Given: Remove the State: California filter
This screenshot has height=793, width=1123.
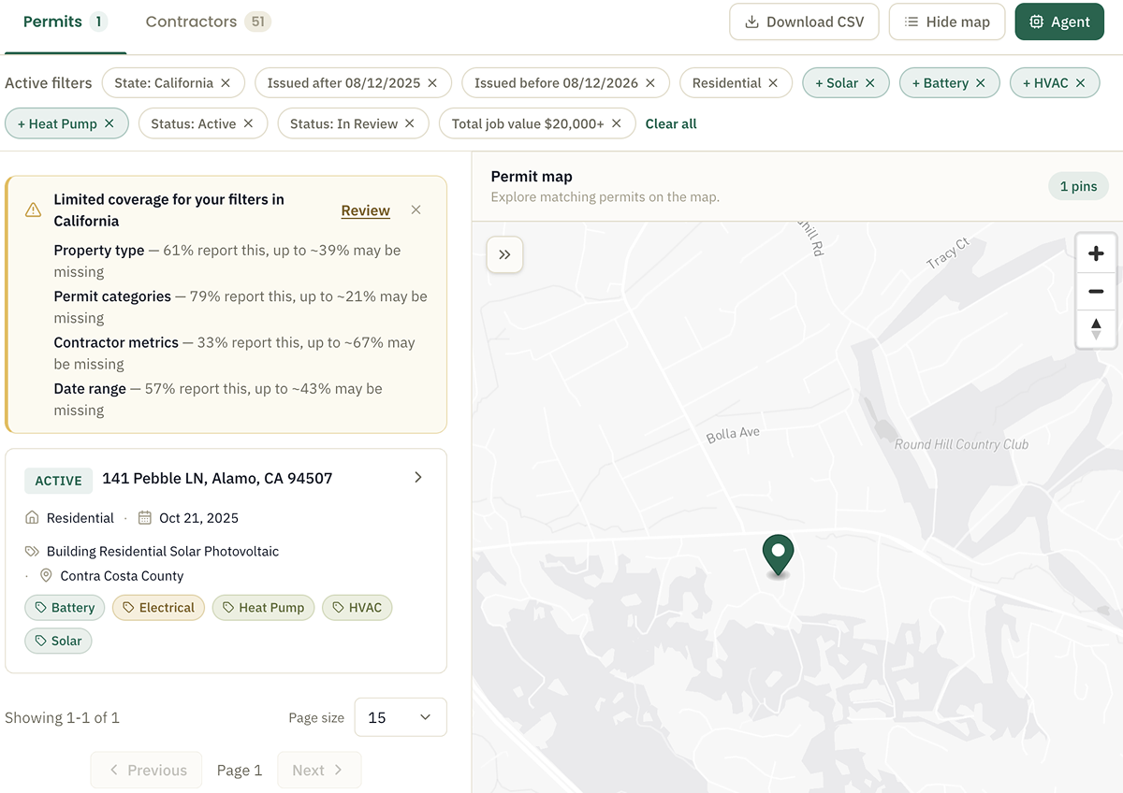Looking at the screenshot, I should (x=226, y=83).
